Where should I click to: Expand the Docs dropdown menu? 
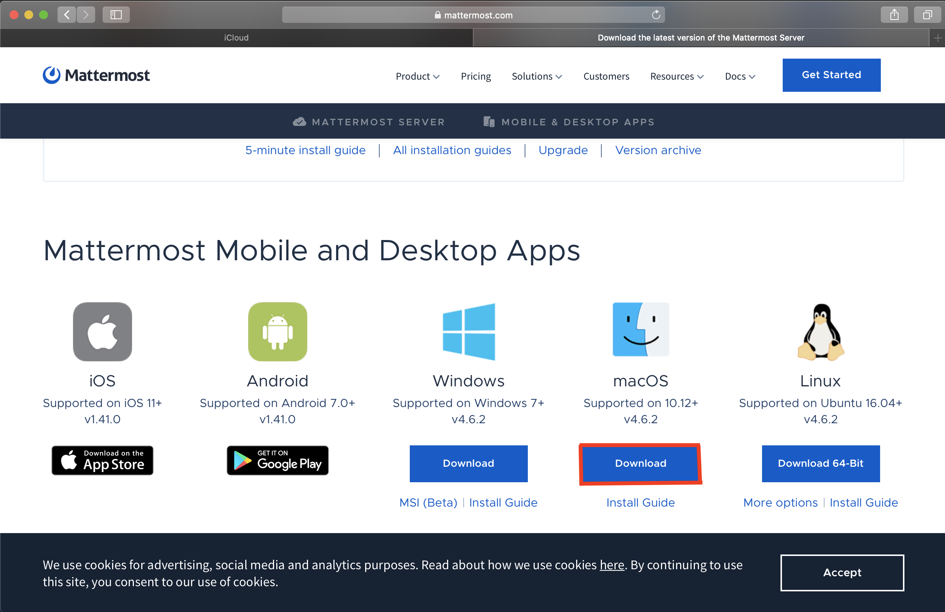[x=740, y=76]
